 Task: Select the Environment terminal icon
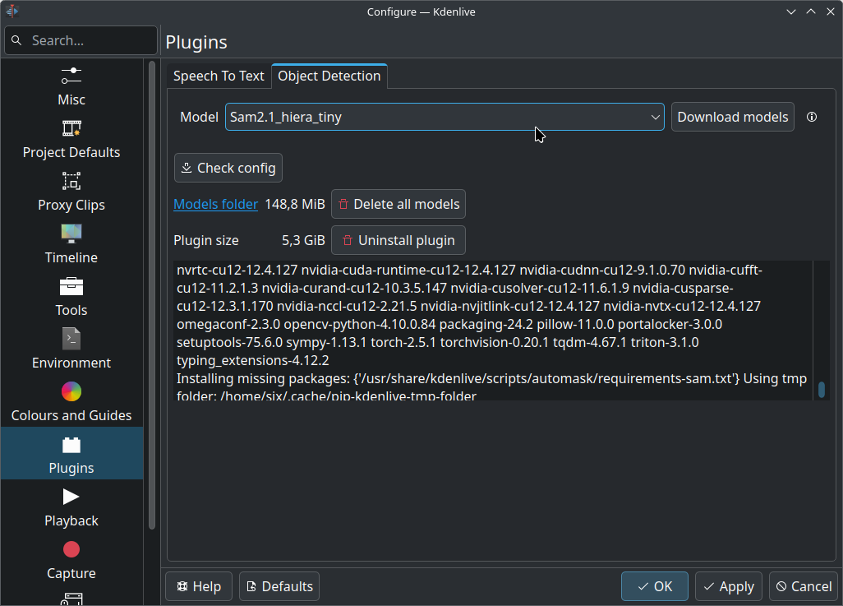click(71, 339)
